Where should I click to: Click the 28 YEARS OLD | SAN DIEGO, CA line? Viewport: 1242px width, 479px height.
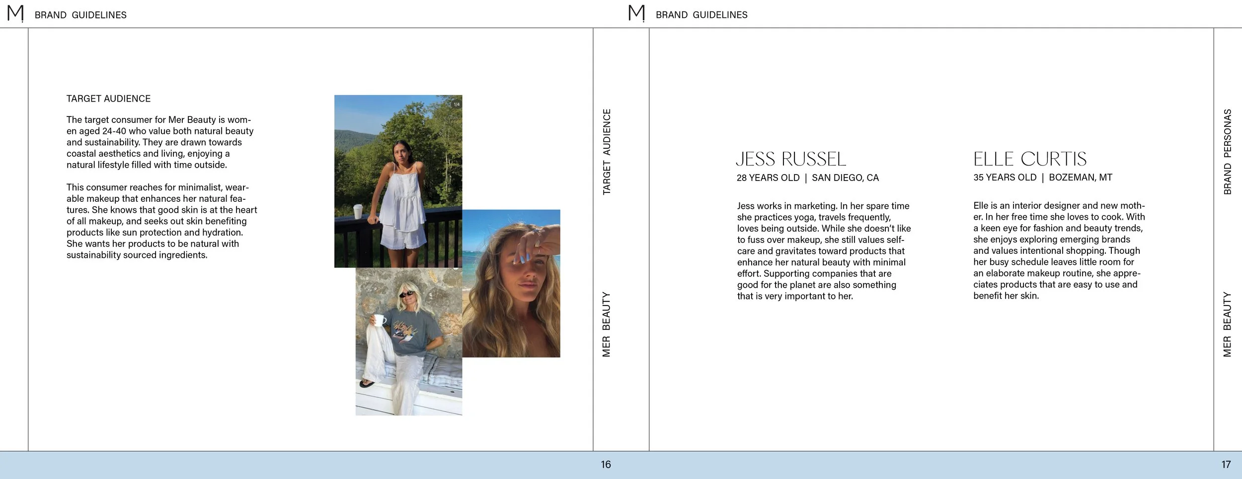[808, 178]
